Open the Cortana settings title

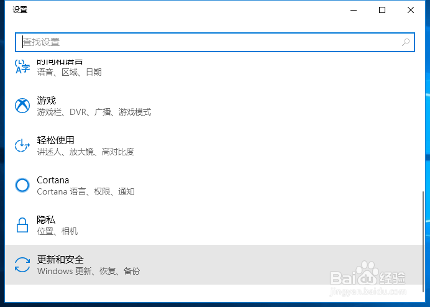click(53, 180)
